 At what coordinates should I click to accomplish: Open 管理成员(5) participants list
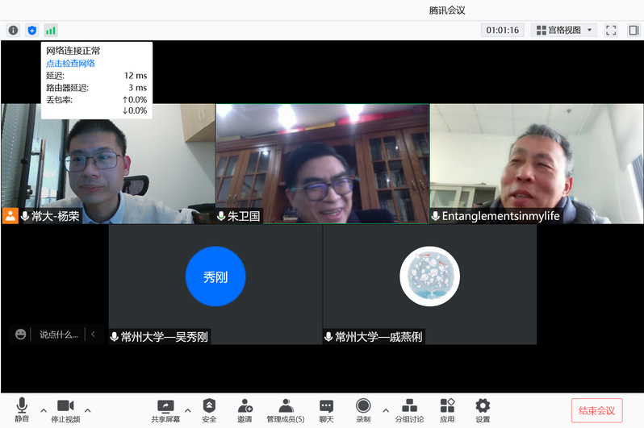coord(286,409)
